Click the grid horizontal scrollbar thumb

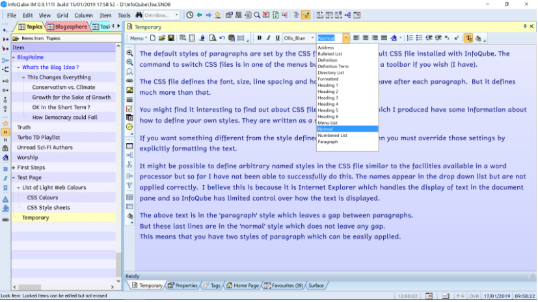point(29,287)
